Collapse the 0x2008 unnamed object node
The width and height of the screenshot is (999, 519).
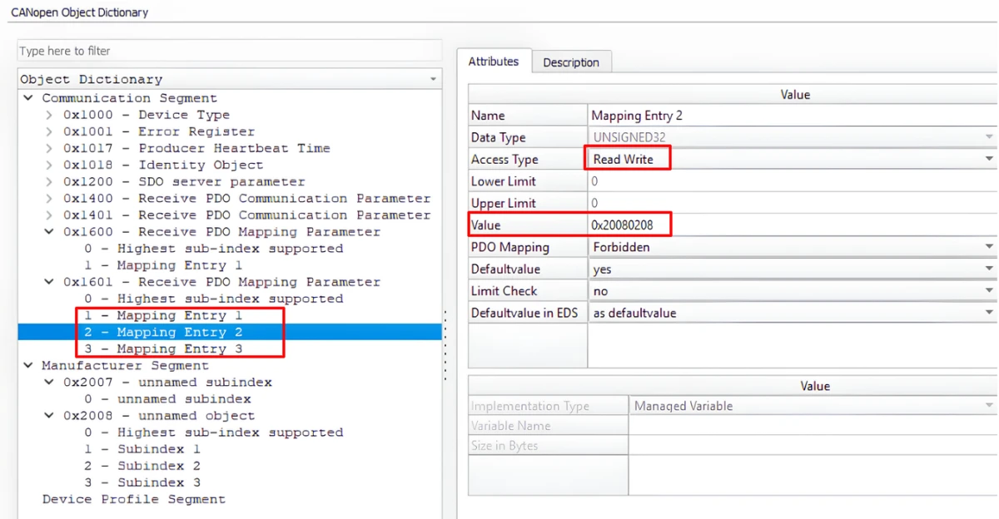[49, 416]
